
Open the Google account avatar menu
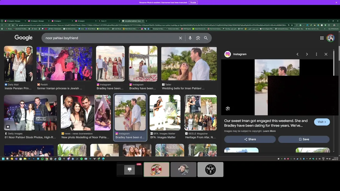coord(330,38)
